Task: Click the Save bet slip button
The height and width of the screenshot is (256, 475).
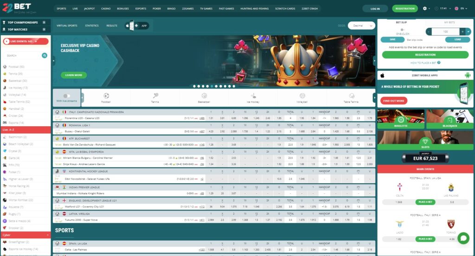Action: point(392,39)
